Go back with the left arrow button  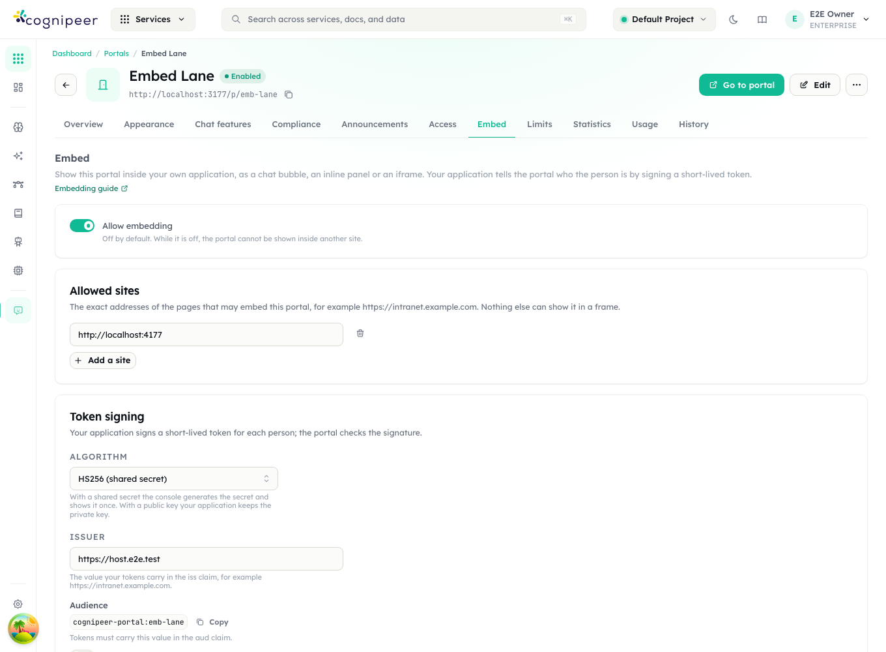(66, 85)
